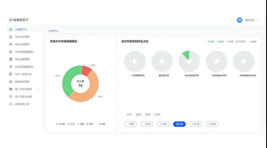Toggle the 正常 legend item in BMI chart
267x148 pixels.
click(71, 124)
